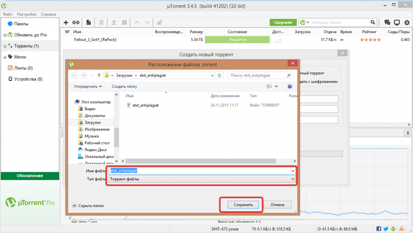Click the Remote monitor icon in toolbar
Screen dimensions: 413x233
pyautogui.click(x=397, y=23)
